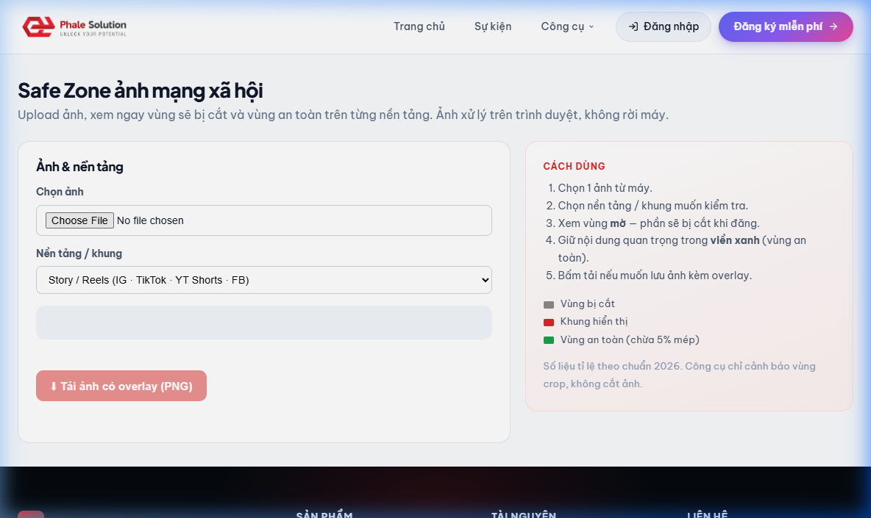
Task: Click the dropdown arrow of the Story / Reels select
Action: [x=485, y=280]
